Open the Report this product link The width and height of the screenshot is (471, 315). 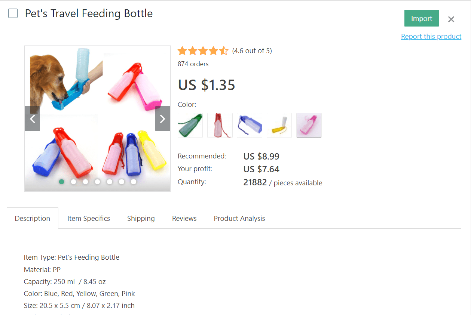(x=431, y=36)
